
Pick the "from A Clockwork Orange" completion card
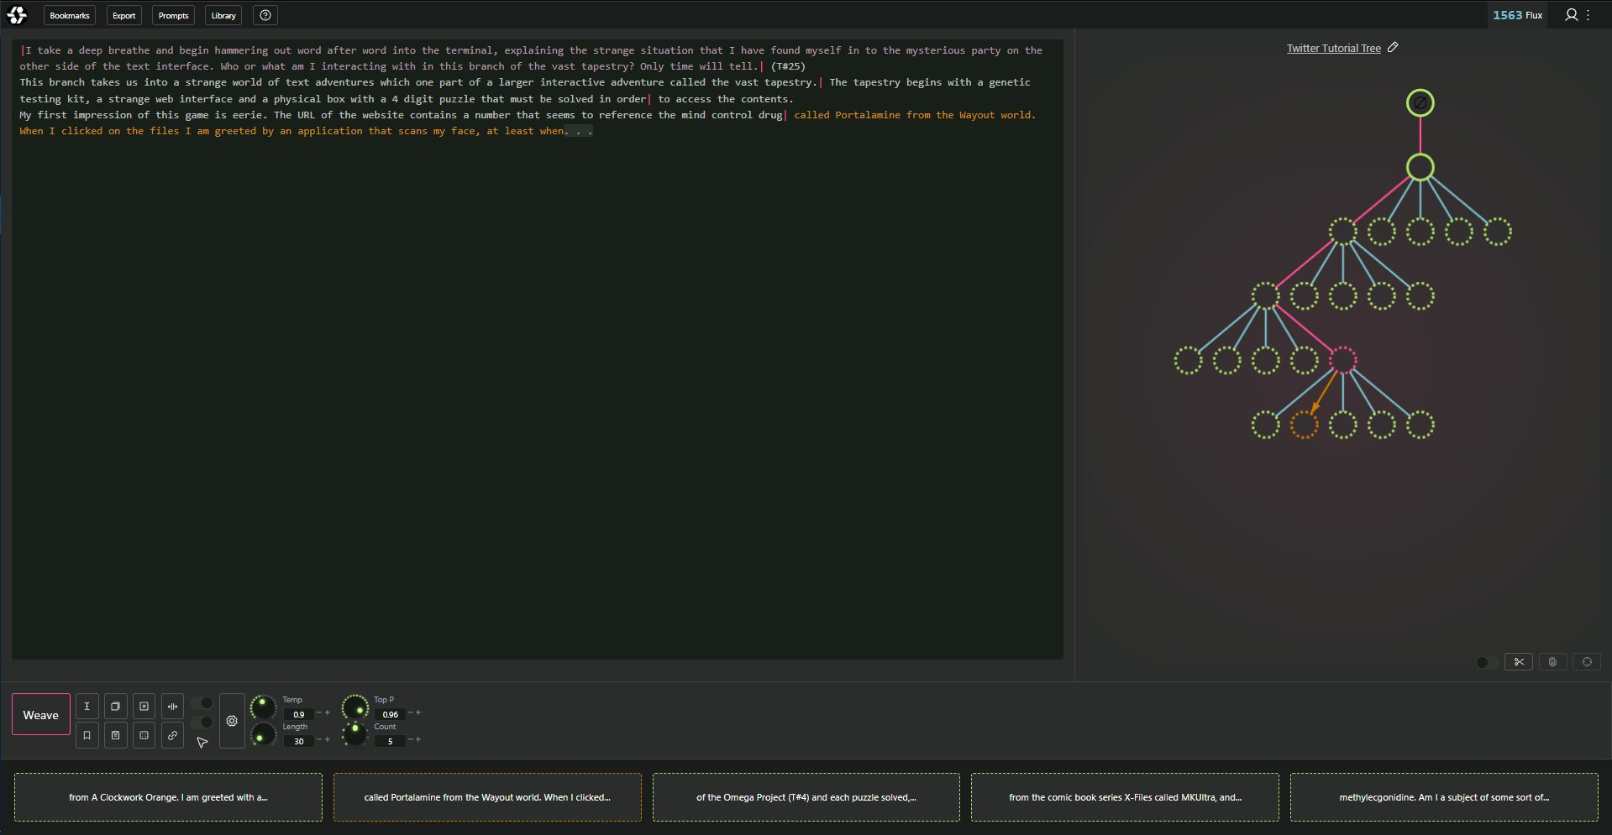(168, 797)
